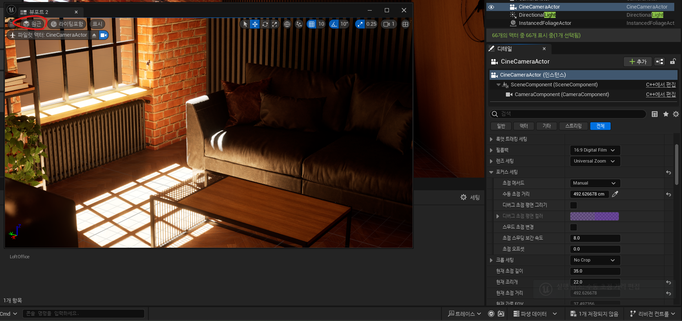Enable 디버그 초점 평면 그리기 checkbox
This screenshot has width=682, height=321.
pos(574,205)
